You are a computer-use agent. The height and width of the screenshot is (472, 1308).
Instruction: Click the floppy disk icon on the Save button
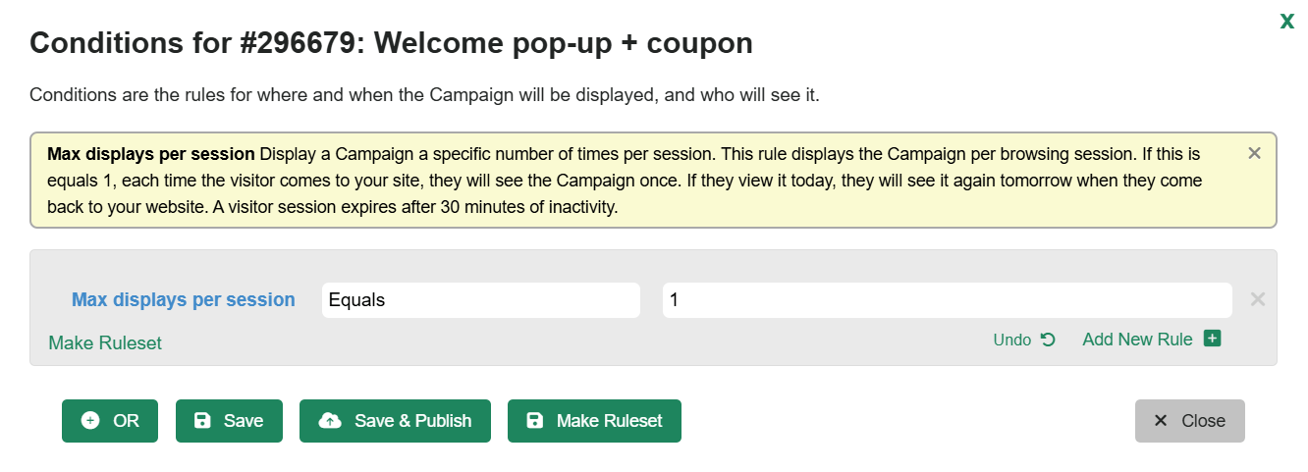coord(202,421)
